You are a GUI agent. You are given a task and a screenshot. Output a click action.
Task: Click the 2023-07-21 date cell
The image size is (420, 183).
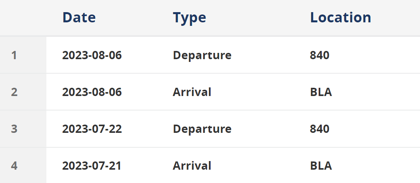coord(92,166)
